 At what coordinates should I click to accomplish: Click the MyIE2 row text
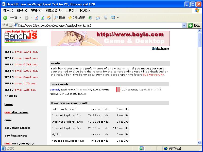(56, 135)
